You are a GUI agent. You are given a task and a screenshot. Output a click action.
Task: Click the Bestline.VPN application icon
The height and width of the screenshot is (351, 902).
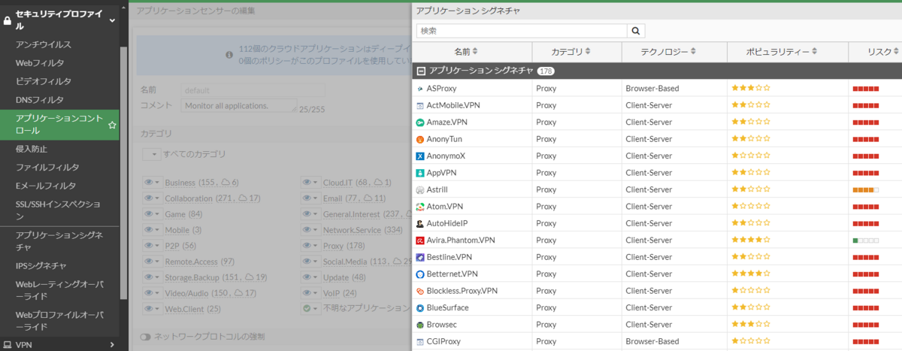pyautogui.click(x=420, y=257)
